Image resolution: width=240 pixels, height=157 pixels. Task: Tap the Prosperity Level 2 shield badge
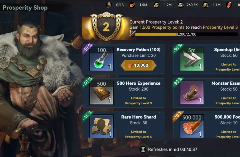(106, 26)
